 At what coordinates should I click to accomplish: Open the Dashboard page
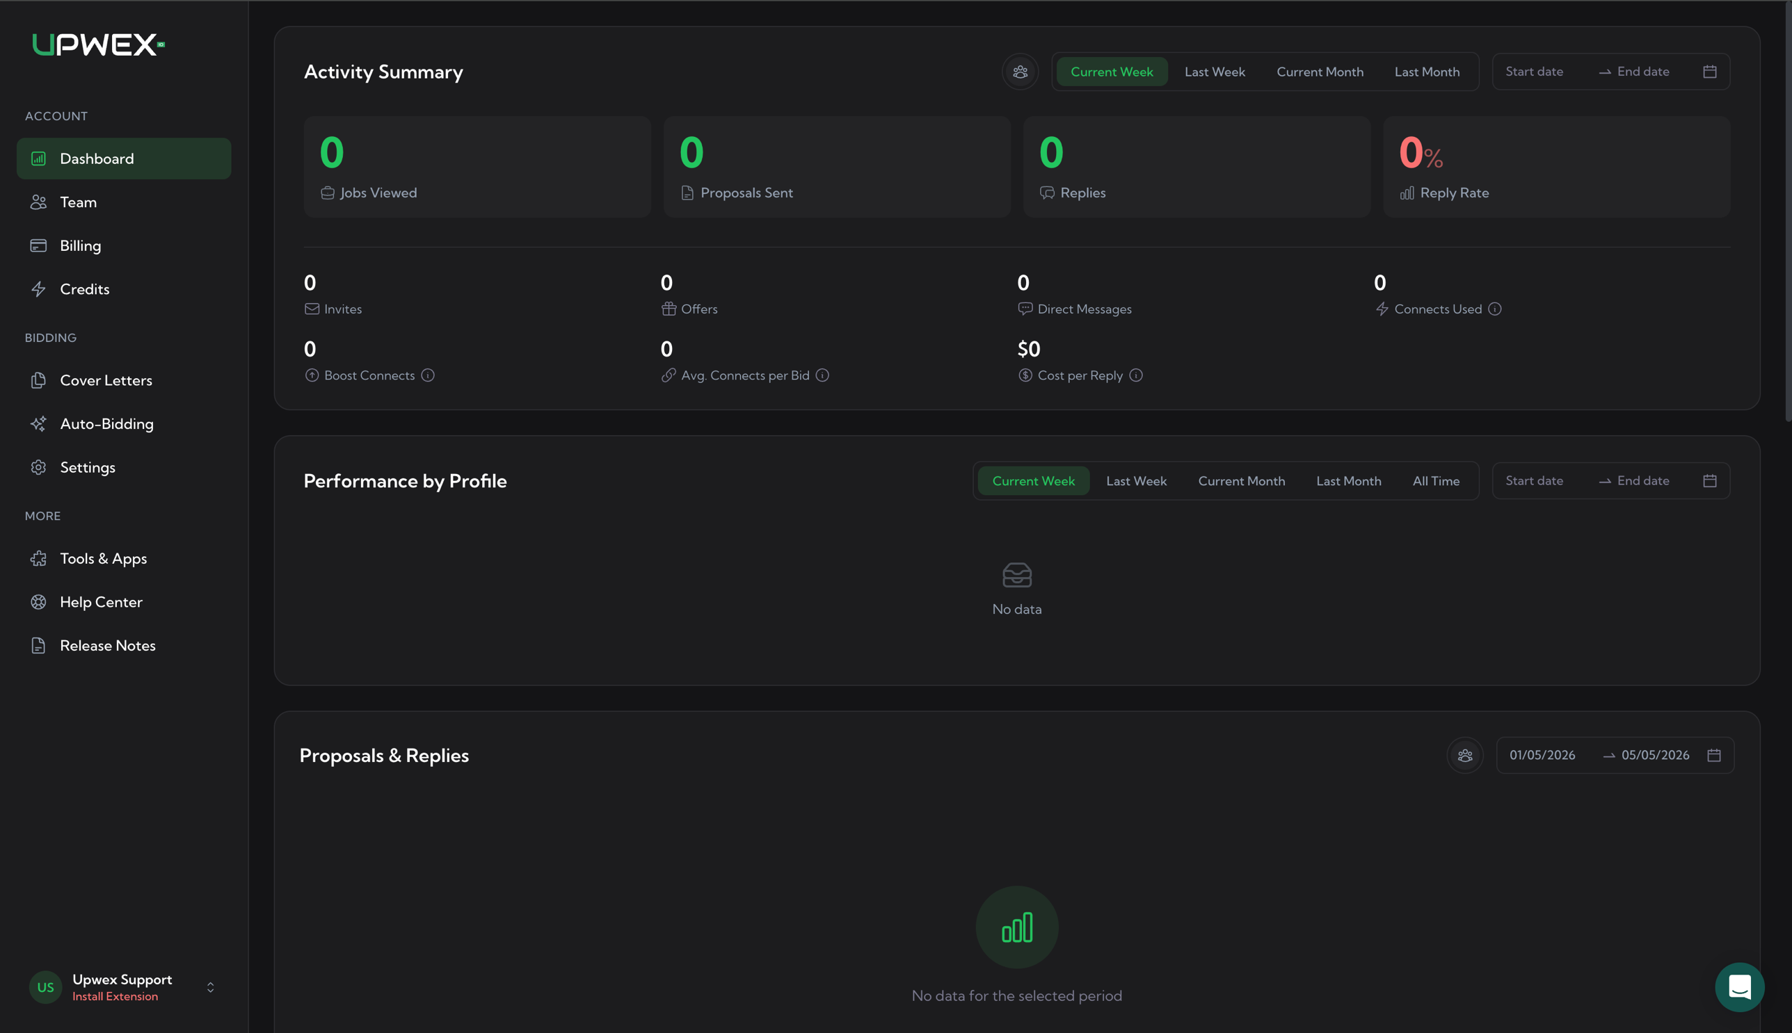[124, 158]
